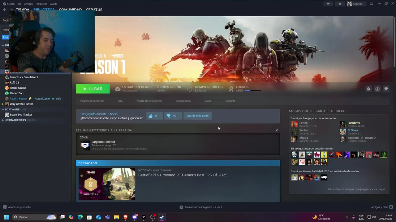
Task: Click the ESTADO EN CLOUD status icon
Action: pyautogui.click(x=118, y=89)
